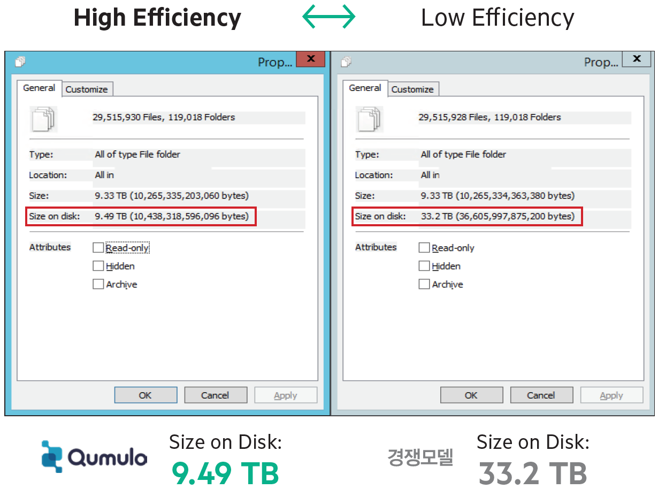The image size is (658, 489).
Task: Check Hidden in the right window
Action: pyautogui.click(x=424, y=266)
